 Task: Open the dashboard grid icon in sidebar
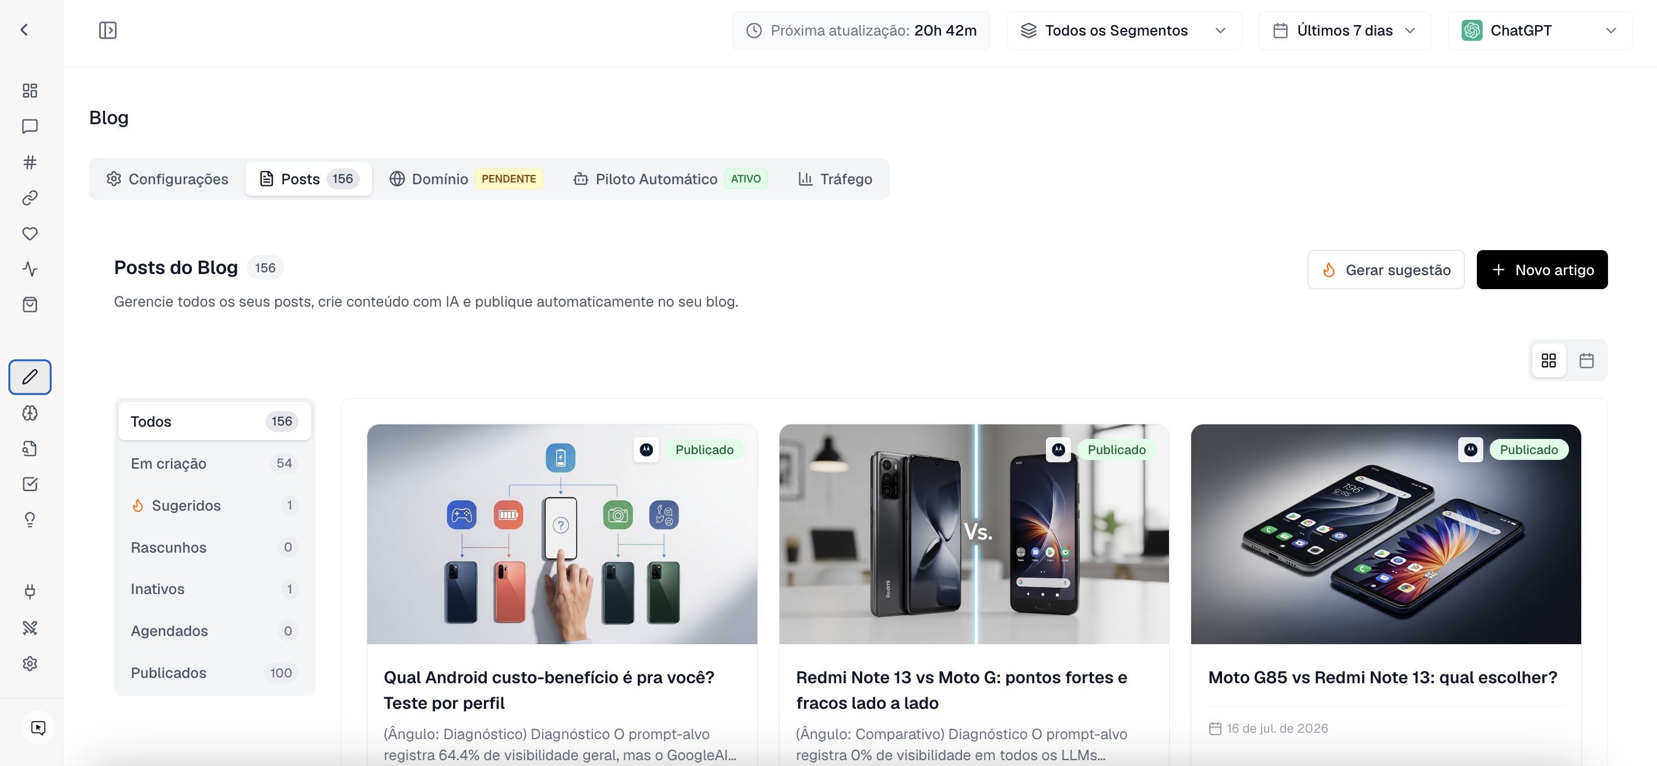click(x=30, y=90)
